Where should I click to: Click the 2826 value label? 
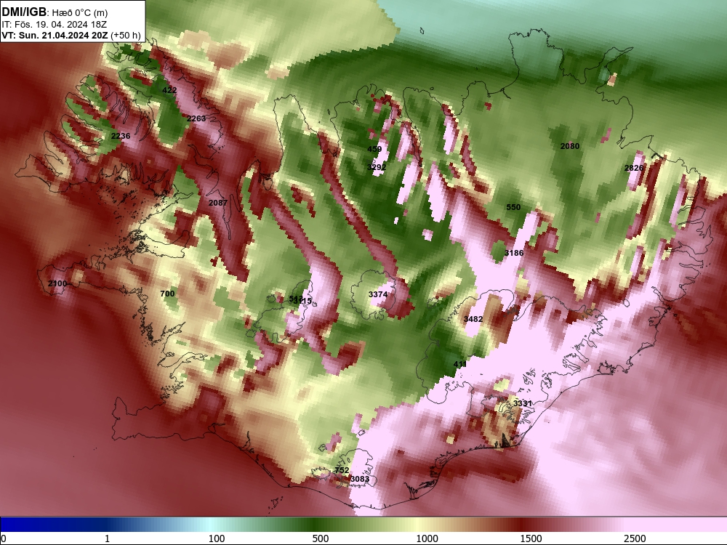[634, 168]
